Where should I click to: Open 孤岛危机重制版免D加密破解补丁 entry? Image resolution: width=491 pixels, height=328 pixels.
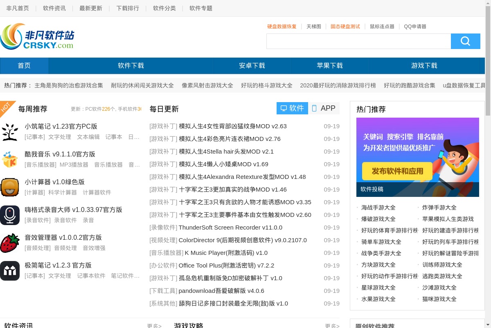coord(230,278)
